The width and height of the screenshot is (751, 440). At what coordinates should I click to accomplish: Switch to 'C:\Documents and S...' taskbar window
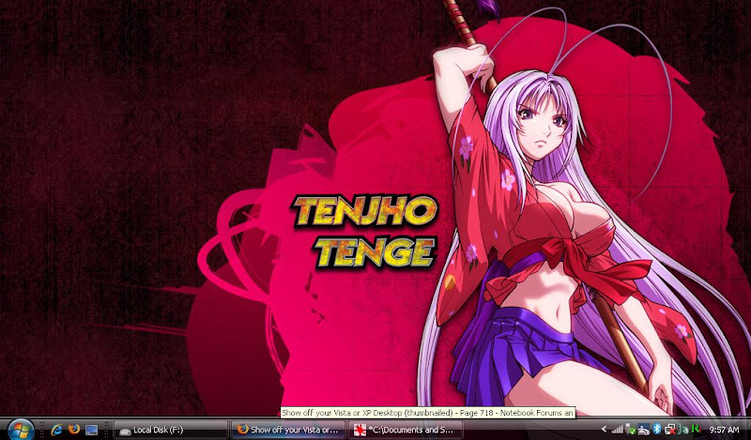(x=405, y=430)
